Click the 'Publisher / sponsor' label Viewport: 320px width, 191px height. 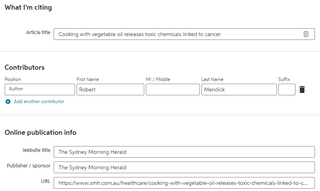click(x=28, y=166)
